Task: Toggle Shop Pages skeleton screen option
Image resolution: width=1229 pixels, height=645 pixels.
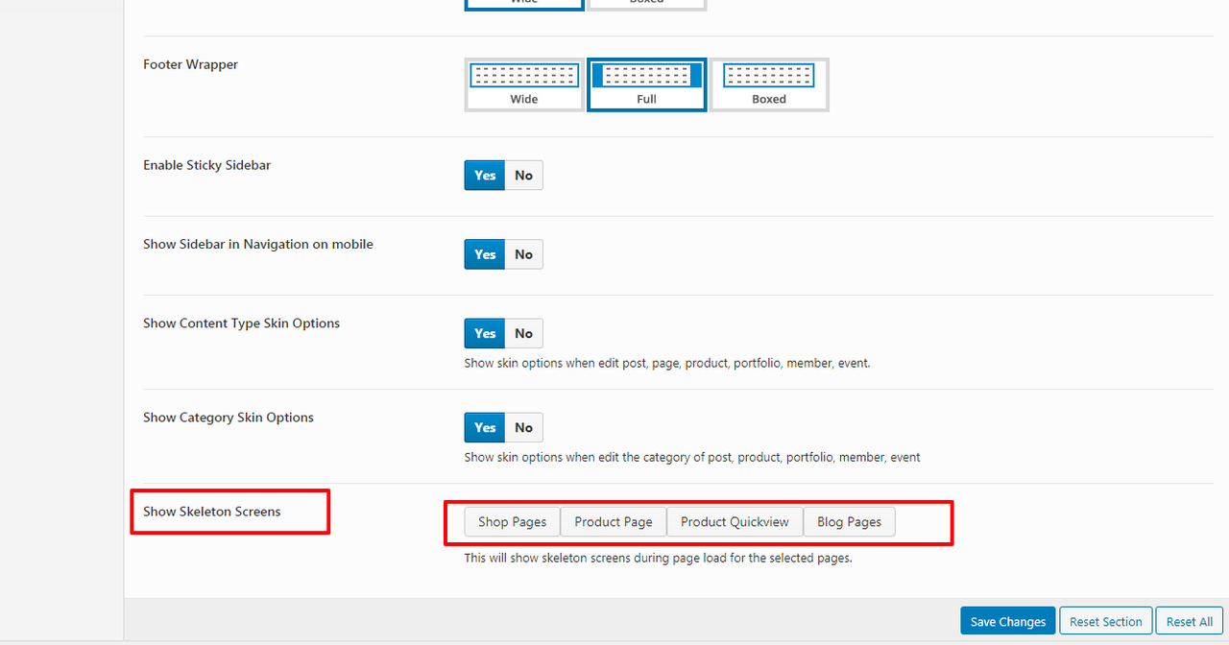Action: 513,522
